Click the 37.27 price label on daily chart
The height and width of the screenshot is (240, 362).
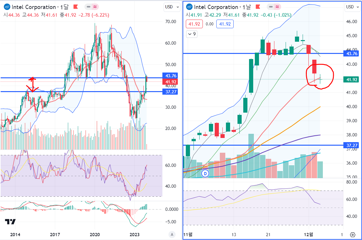pos(352,145)
